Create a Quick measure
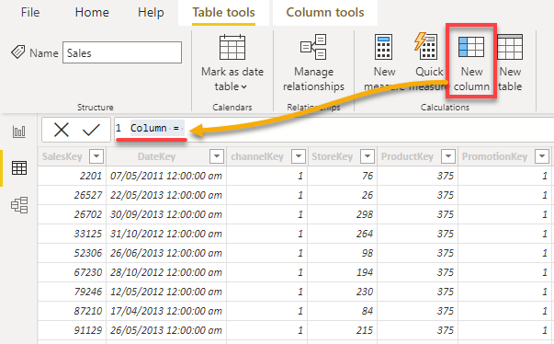 coord(428,63)
